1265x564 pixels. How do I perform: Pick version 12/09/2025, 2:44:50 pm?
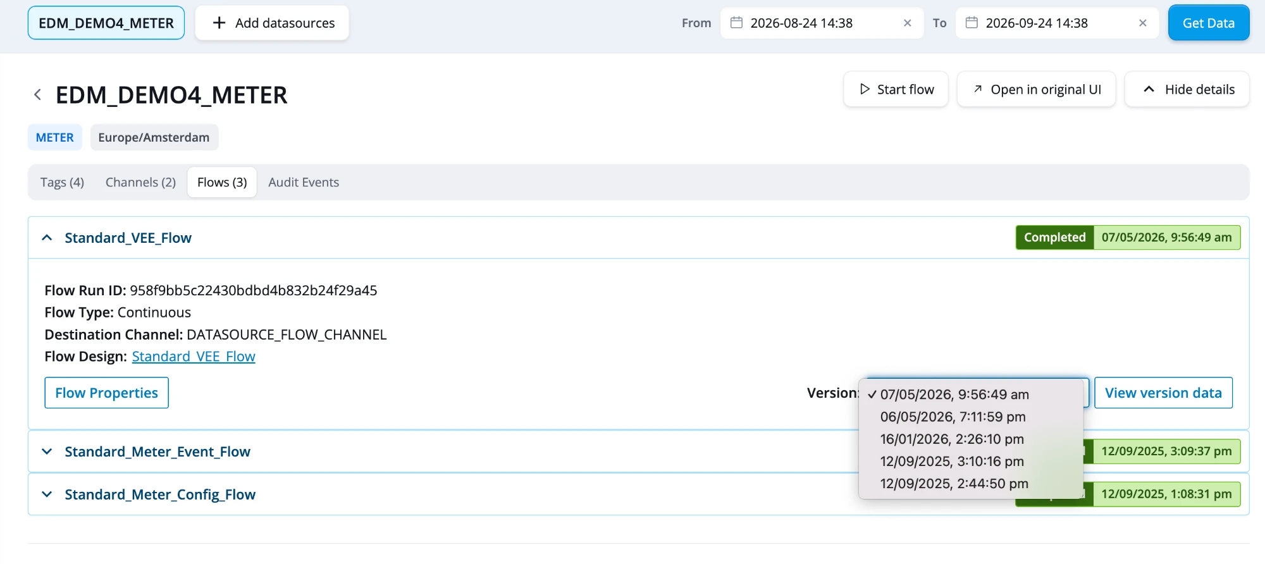coord(971,483)
